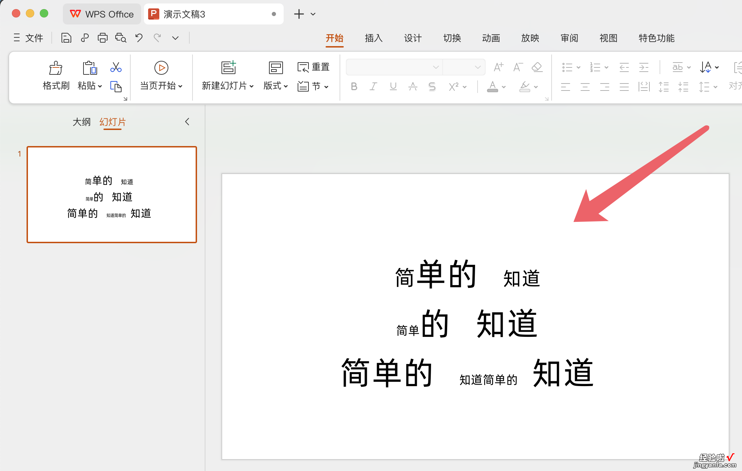Switch to the View (视图) tab
742x471 pixels.
[608, 38]
